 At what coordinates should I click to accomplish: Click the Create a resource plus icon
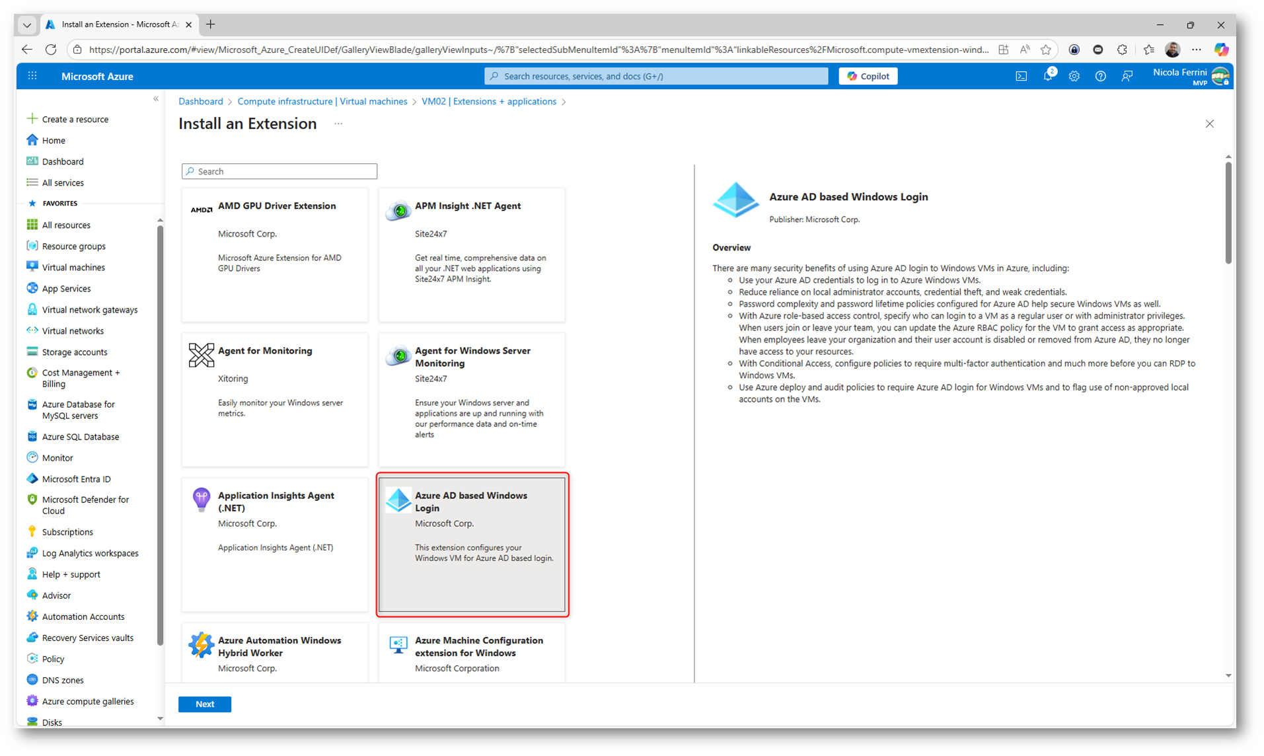coord(32,119)
